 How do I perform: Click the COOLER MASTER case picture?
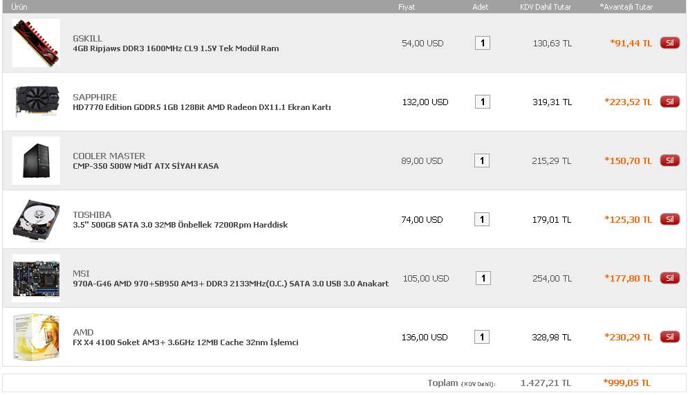(36, 160)
